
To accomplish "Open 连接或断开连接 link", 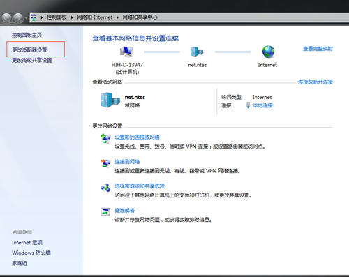I will 315,82.
